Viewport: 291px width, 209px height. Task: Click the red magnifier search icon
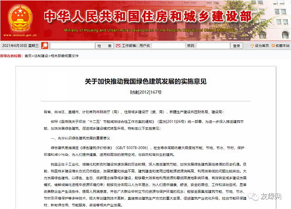pos(45,45)
